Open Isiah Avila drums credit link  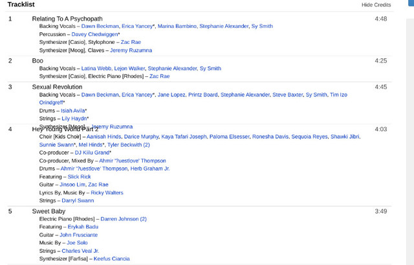click(72, 111)
